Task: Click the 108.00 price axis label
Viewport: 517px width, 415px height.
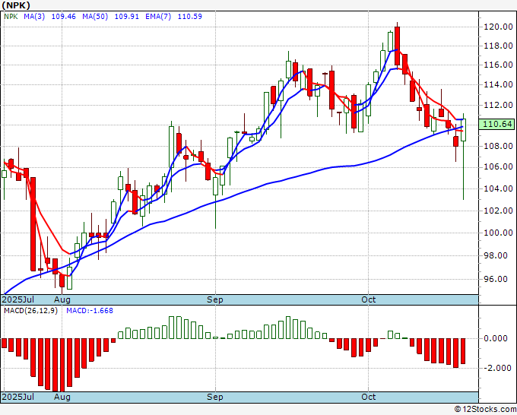Action: [498, 147]
